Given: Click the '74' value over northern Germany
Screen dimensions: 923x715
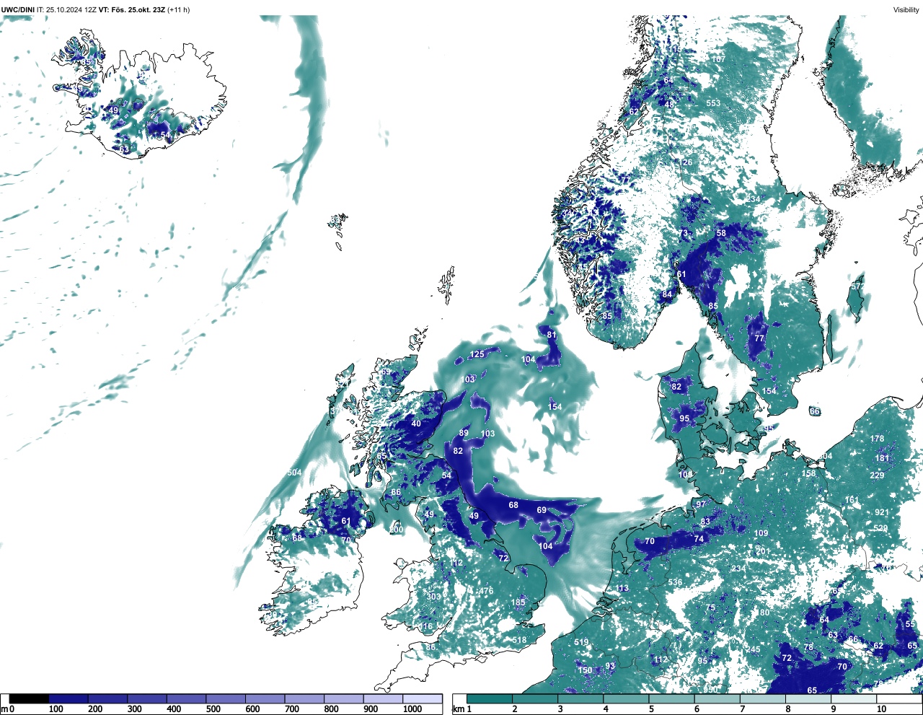Looking at the screenshot, I should click(698, 539).
